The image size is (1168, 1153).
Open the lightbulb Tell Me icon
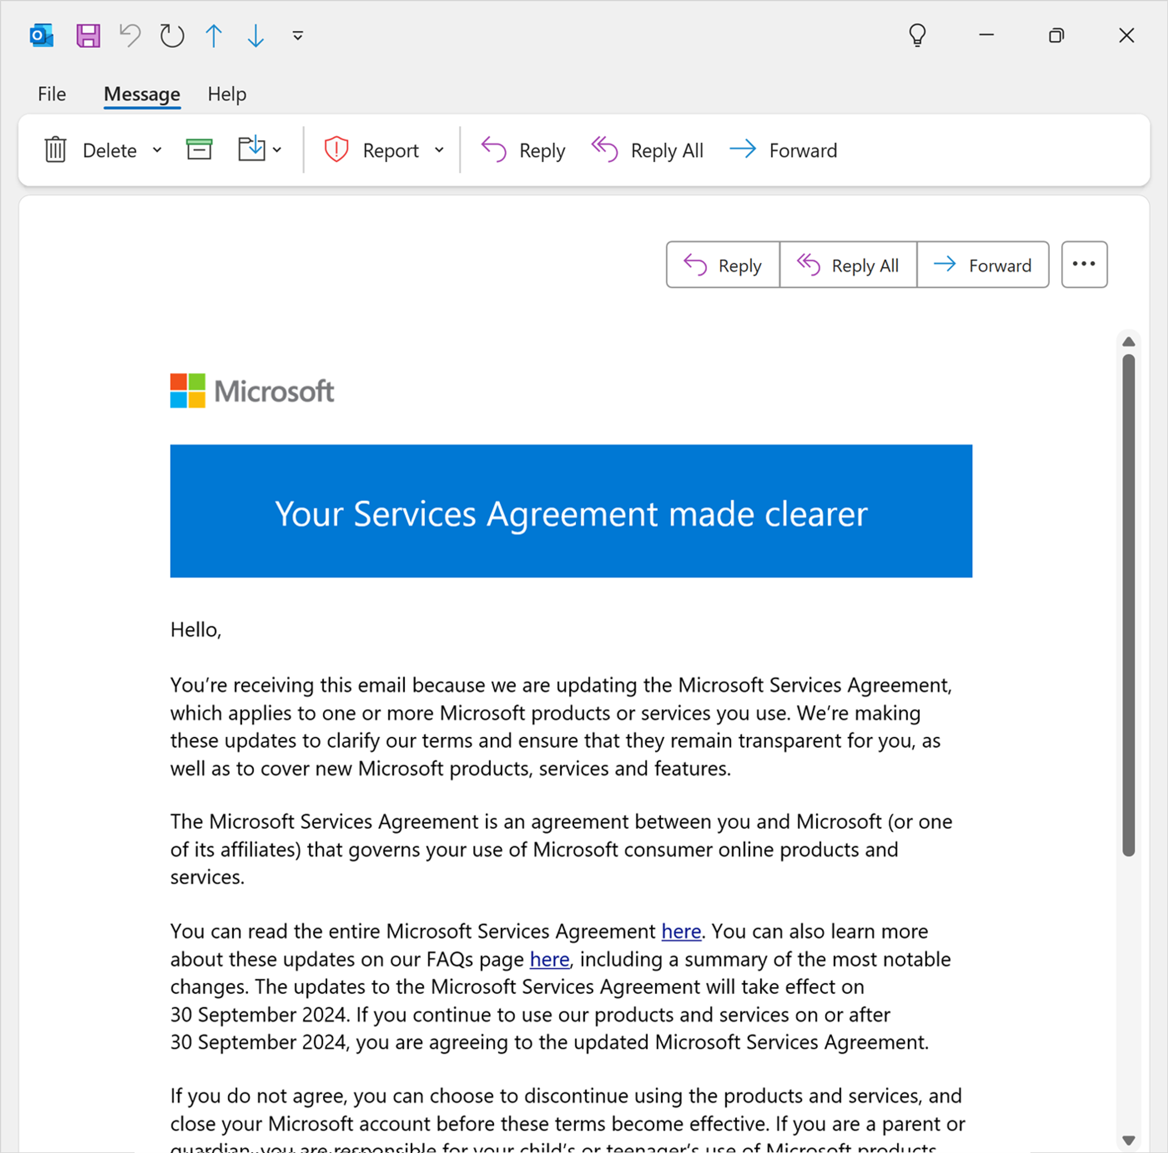pos(917,35)
